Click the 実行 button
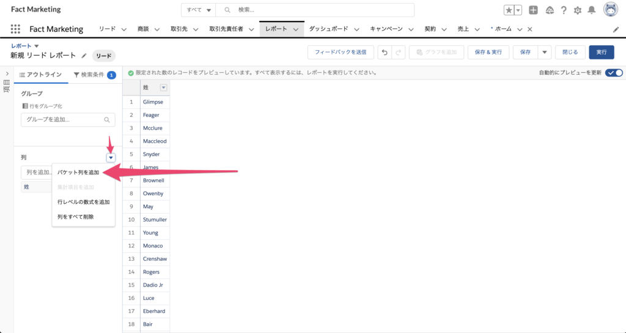This screenshot has width=626, height=333. click(602, 53)
